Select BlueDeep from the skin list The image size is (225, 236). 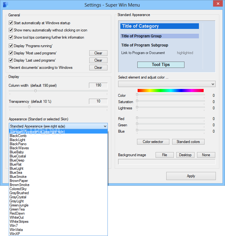coord(58,160)
